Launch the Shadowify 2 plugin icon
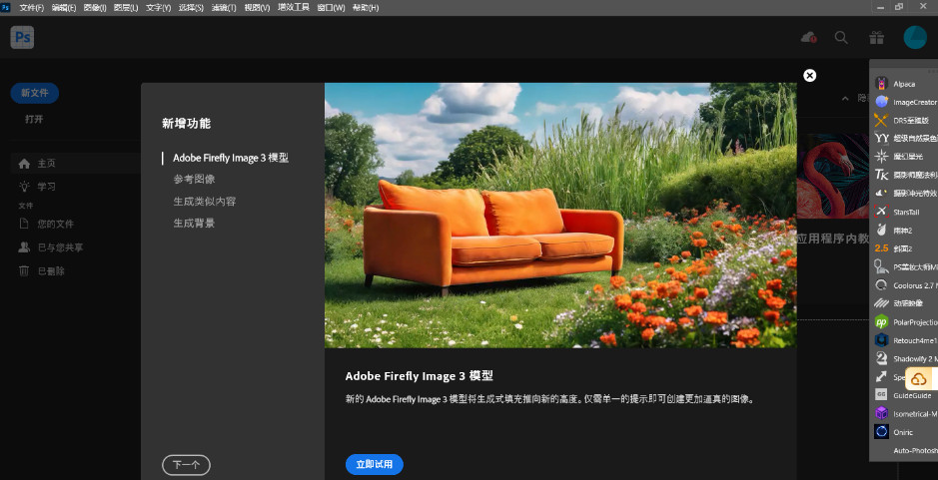Viewport: 938px width, 480px height. click(x=881, y=358)
